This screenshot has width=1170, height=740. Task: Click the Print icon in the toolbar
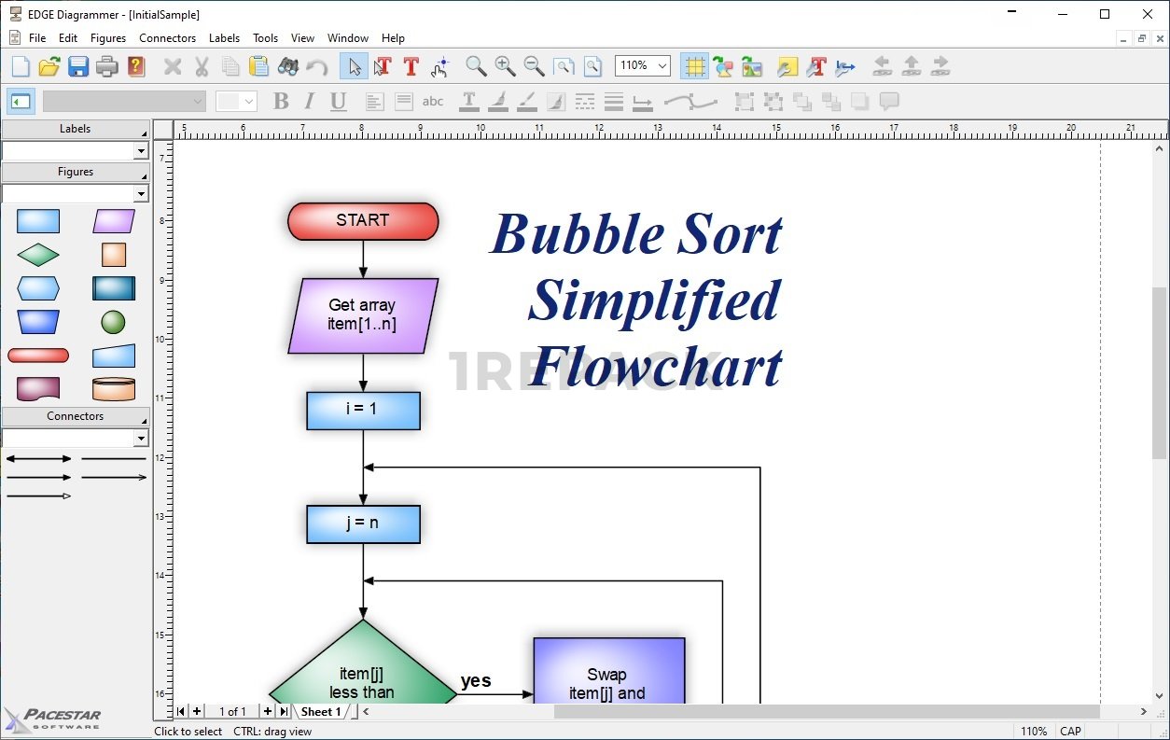pyautogui.click(x=107, y=66)
